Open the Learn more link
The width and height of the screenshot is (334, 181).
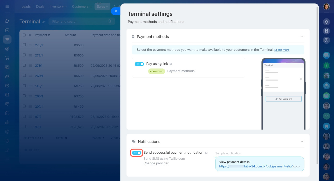pos(282,50)
